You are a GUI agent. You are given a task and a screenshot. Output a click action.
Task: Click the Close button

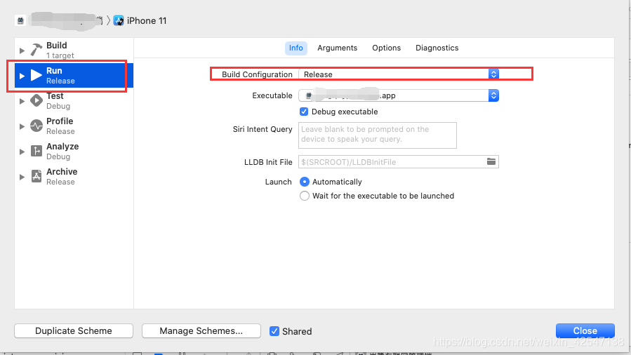(x=585, y=331)
